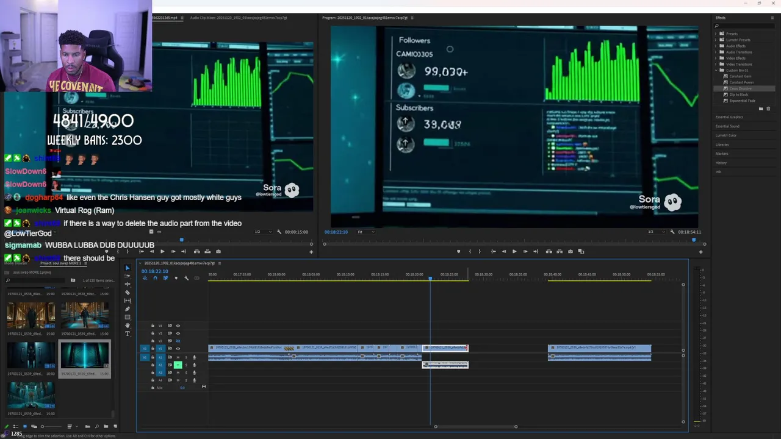
Task: Toggle V4 track output eye
Action: [x=178, y=326]
